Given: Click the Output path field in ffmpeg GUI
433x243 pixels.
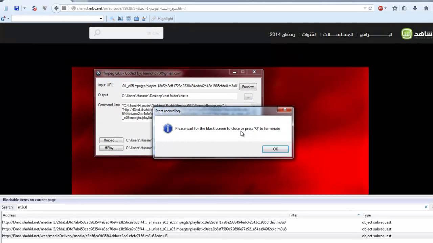Looking at the screenshot, I should [180, 96].
